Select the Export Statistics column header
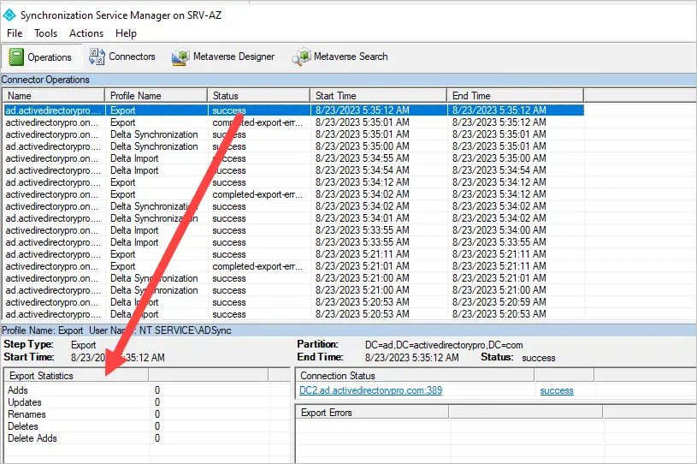 76,376
